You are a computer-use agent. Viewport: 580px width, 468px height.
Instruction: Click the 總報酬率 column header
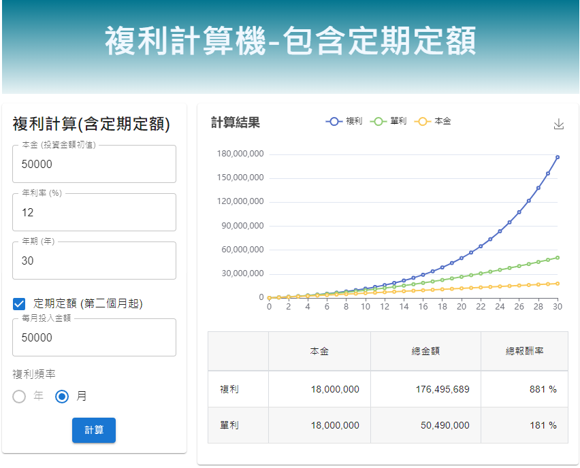point(524,351)
